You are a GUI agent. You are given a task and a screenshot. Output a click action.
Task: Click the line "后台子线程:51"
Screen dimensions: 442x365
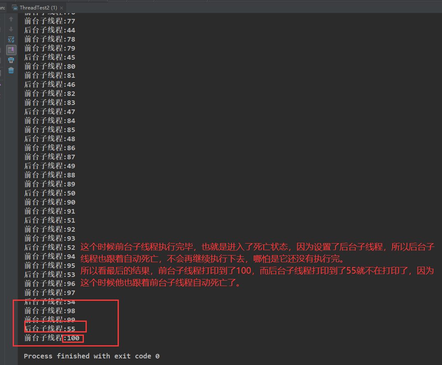[x=50, y=220]
